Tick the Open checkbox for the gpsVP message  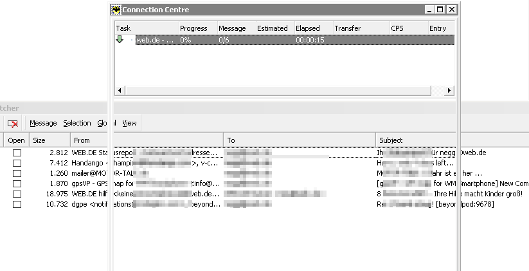point(17,183)
